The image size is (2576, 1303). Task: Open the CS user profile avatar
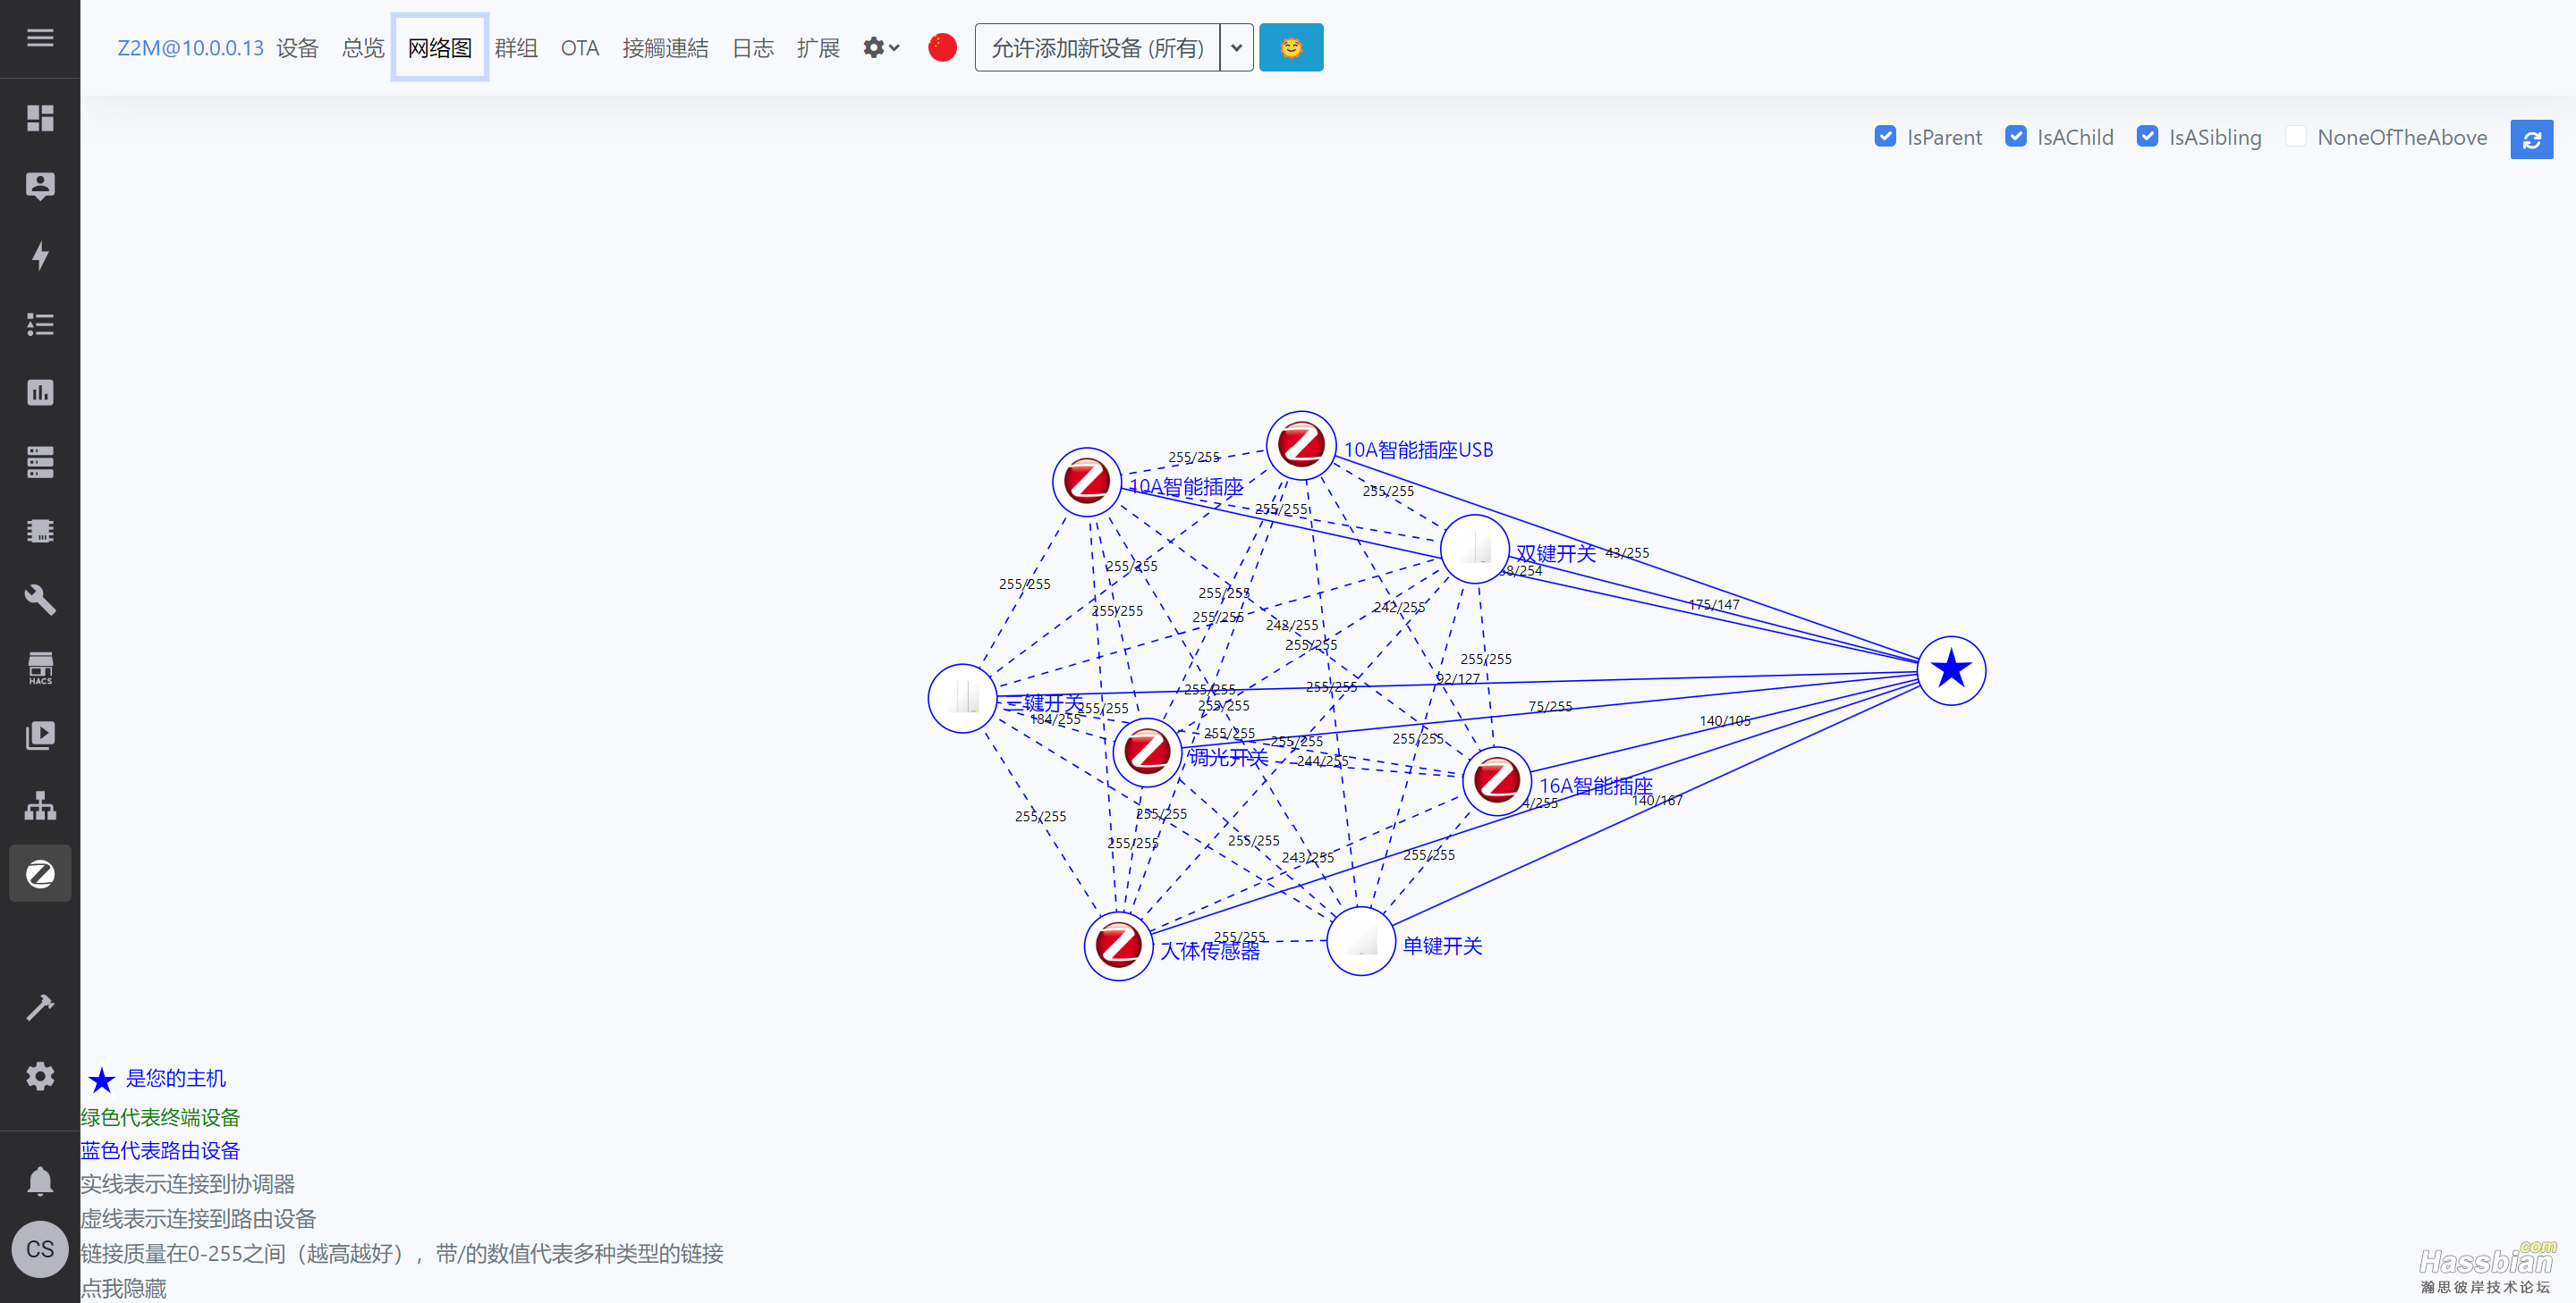pos(40,1249)
